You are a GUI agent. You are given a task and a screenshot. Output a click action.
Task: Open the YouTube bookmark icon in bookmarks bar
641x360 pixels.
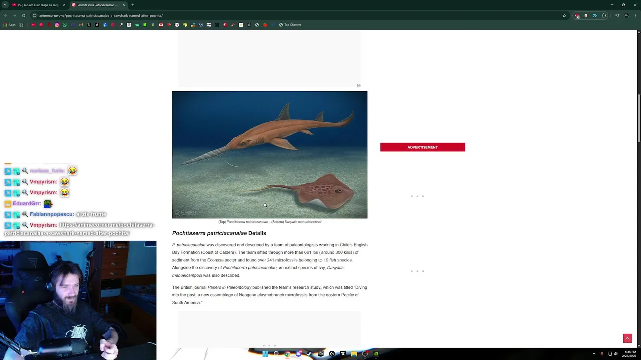pyautogui.click(x=33, y=25)
